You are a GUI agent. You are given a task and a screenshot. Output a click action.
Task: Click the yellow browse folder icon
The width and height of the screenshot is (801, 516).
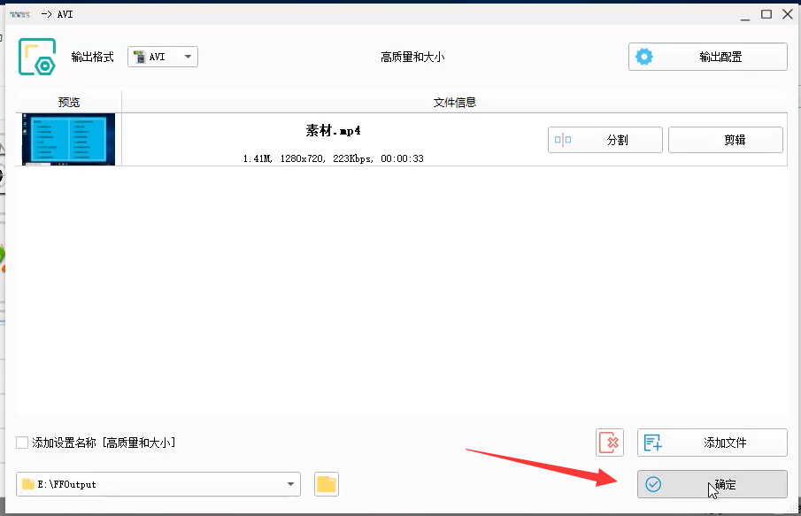coord(327,484)
